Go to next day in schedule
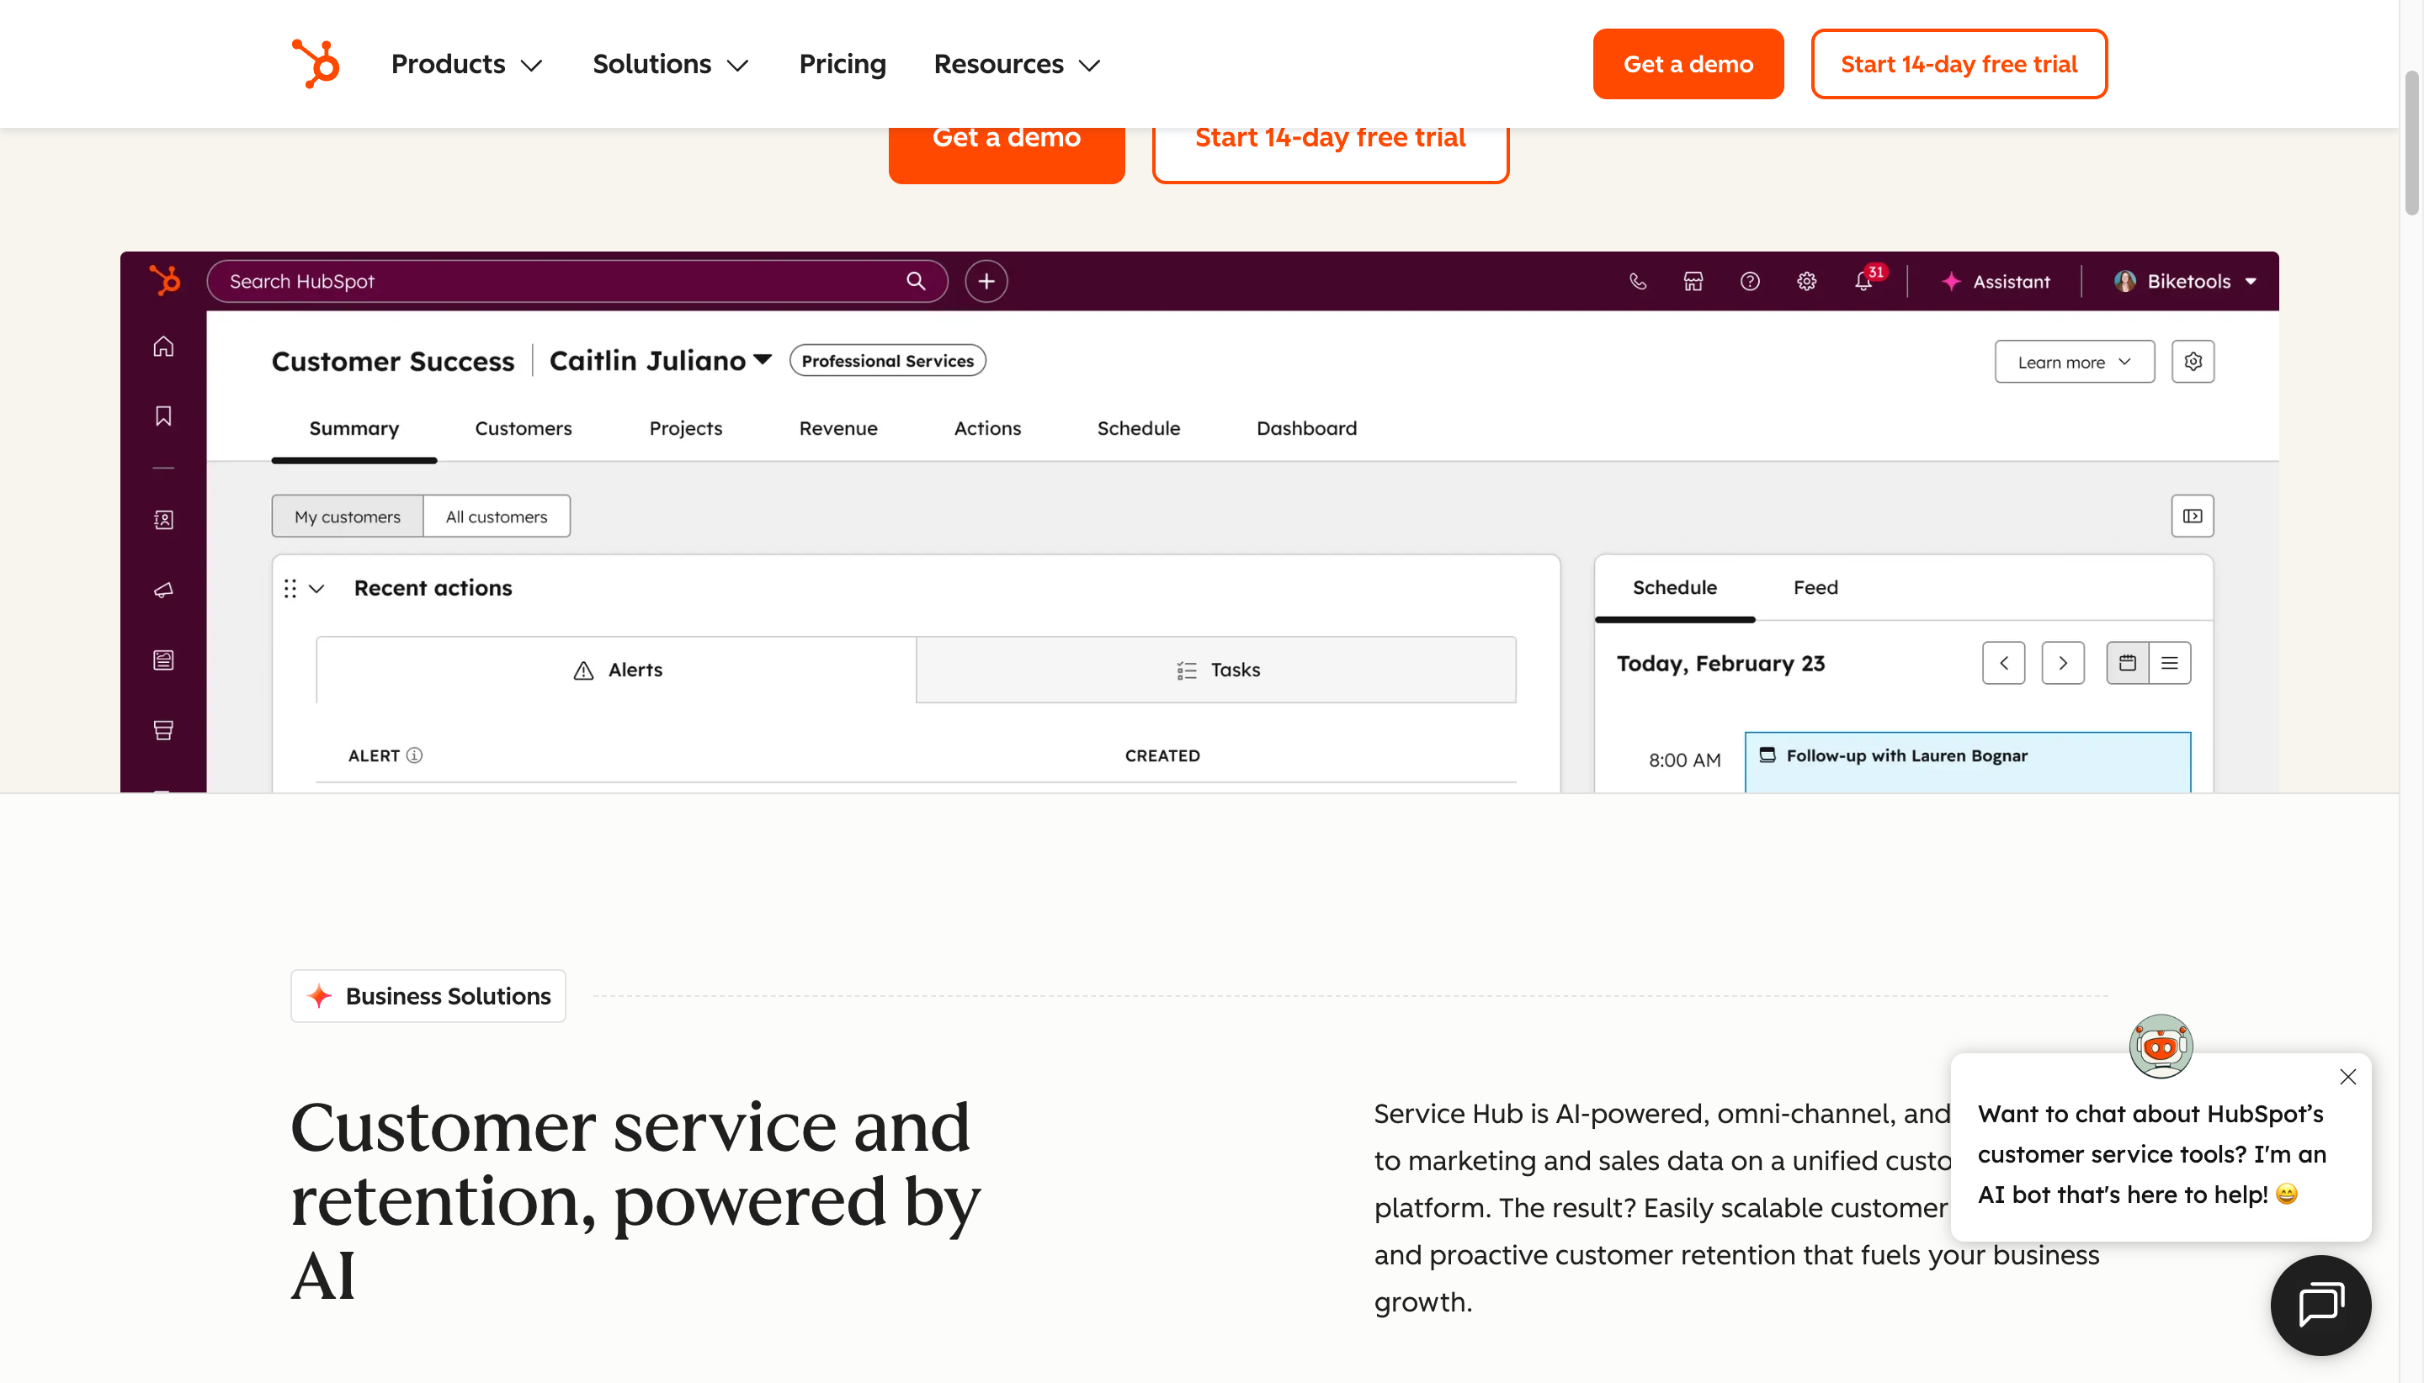This screenshot has width=2424, height=1383. (2062, 663)
